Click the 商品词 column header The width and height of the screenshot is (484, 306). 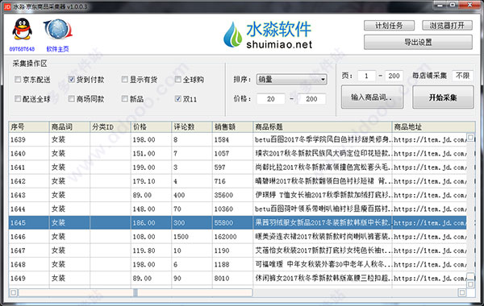[x=69, y=127]
